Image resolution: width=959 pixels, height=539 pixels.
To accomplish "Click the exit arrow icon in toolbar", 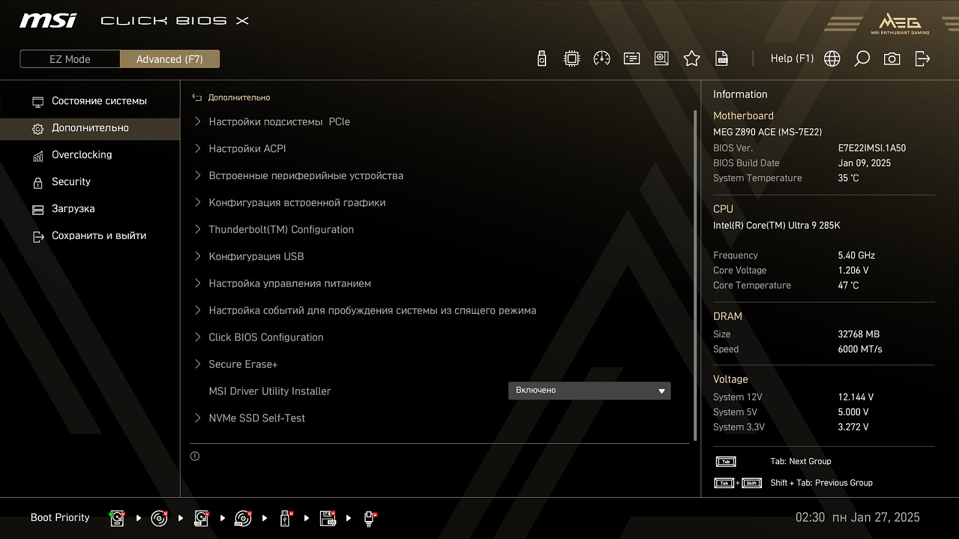I will 922,59.
